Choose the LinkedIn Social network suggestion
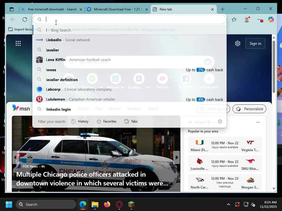Viewport: 282px width, 211px height. coord(129,40)
